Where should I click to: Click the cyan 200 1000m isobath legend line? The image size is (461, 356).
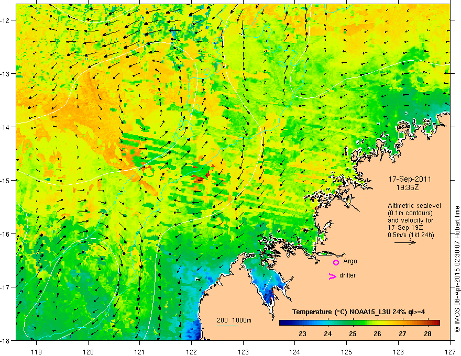[x=227, y=326]
